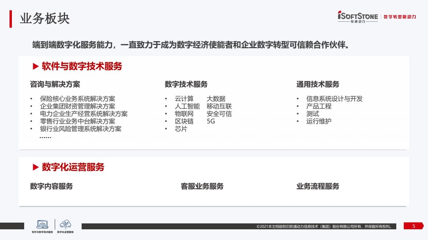Image resolution: width=428 pixels, height=240 pixels.
Task: Click the red arrow before 数字化运营服务
Action: (35, 167)
